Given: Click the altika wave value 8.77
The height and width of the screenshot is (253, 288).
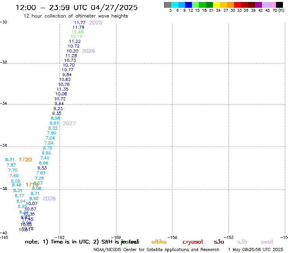Looking at the screenshot, I should [x=19, y=196].
